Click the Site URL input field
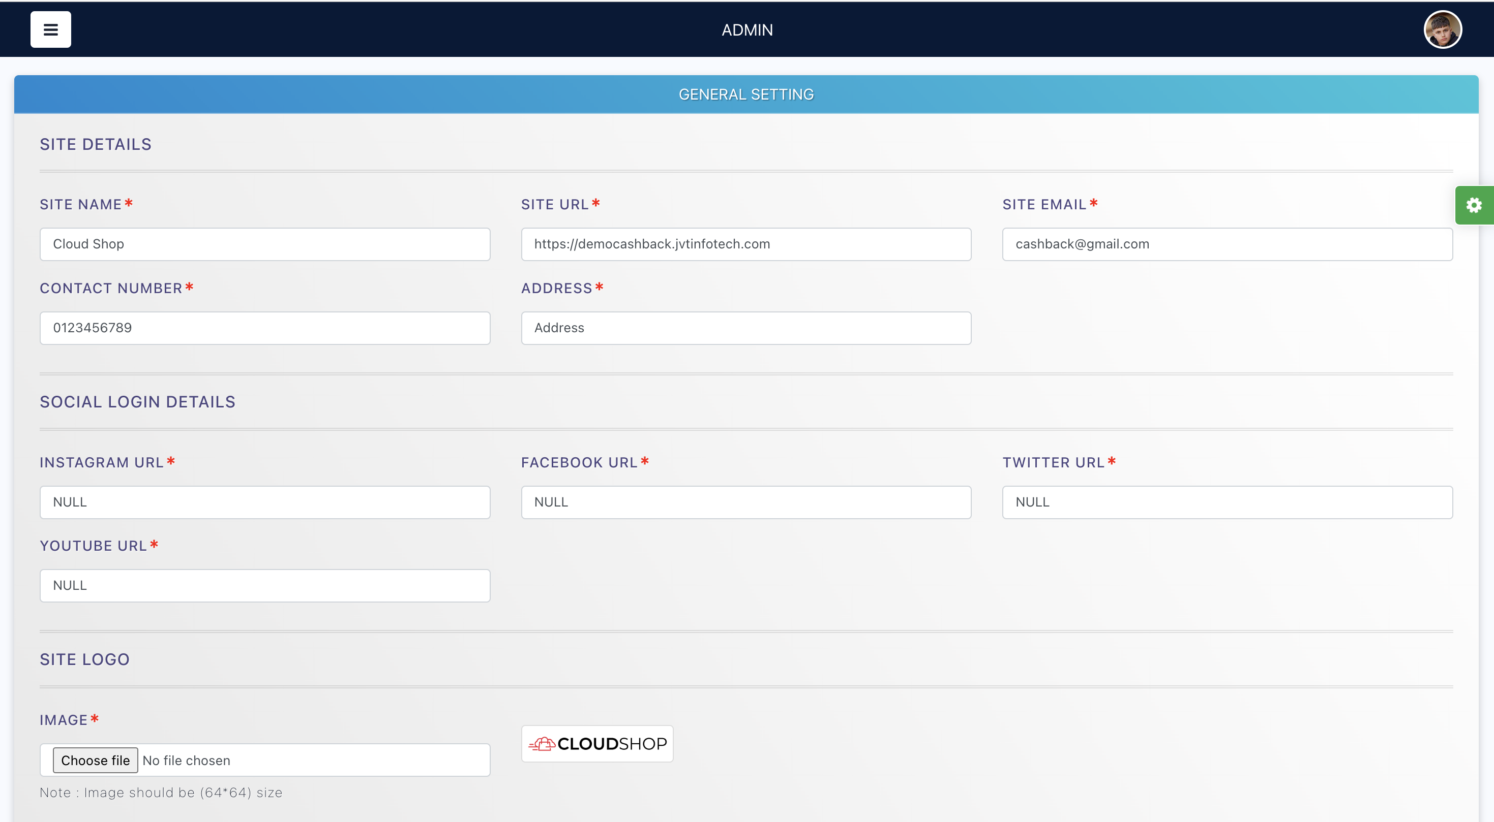The width and height of the screenshot is (1494, 822). (746, 244)
